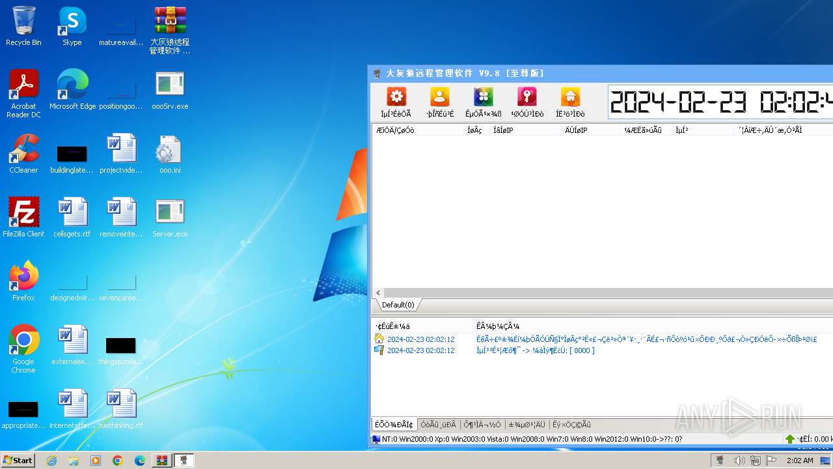The height and width of the screenshot is (469, 833).
Task: Switch to the WinRAR taskbar button
Action: [161, 461]
